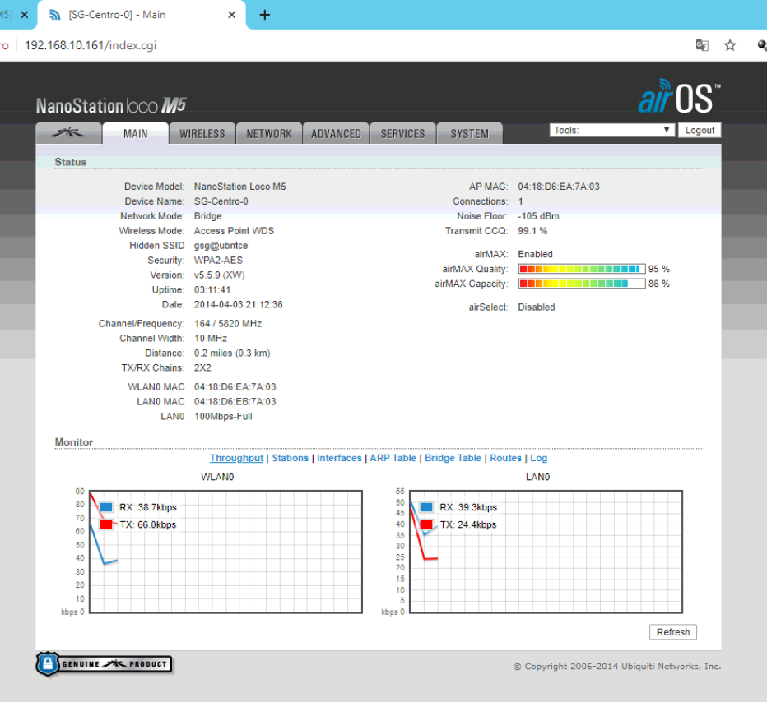Select the Distance 0.2 miles (0.3 km) value
Screen dimensions: 767x702
(x=232, y=353)
